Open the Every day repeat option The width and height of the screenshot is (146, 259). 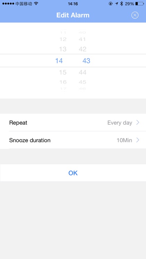click(x=120, y=123)
